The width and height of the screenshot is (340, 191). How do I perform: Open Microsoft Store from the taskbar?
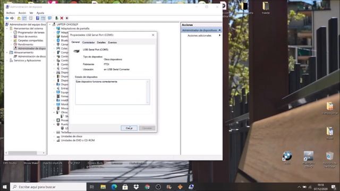coord(125,187)
